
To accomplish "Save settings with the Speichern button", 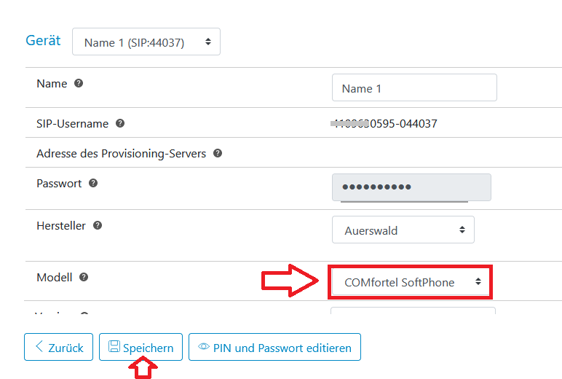I will 140,347.
